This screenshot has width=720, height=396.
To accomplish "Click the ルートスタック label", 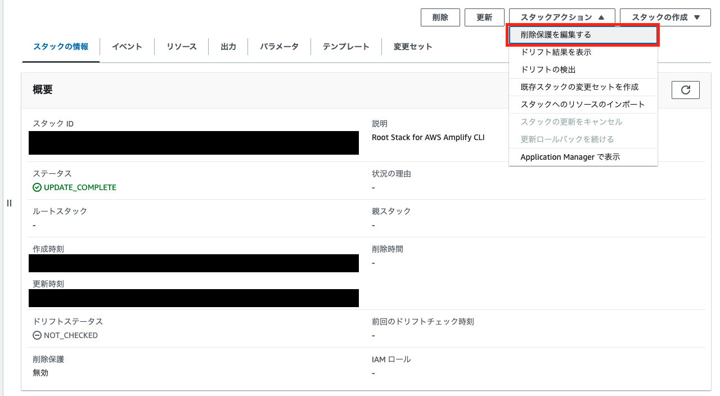I will coord(60,211).
